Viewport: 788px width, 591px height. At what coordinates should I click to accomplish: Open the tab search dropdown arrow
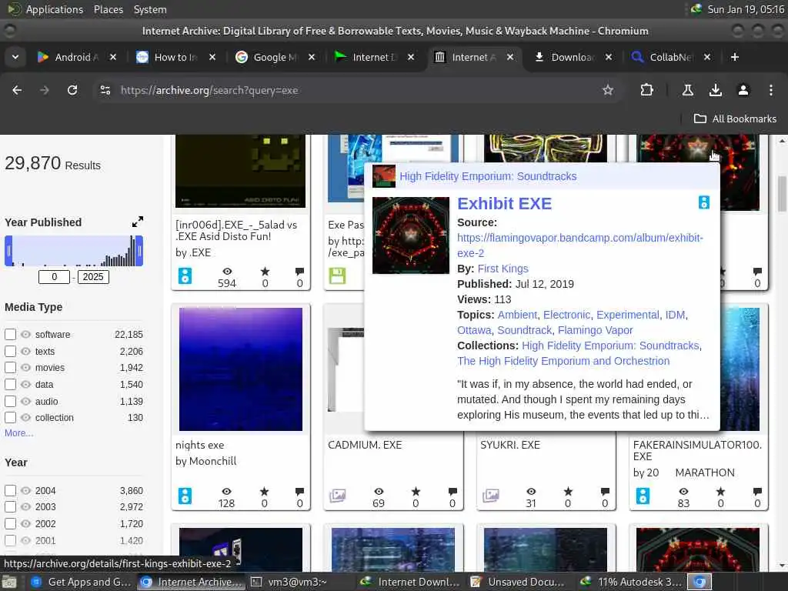pyautogui.click(x=15, y=57)
